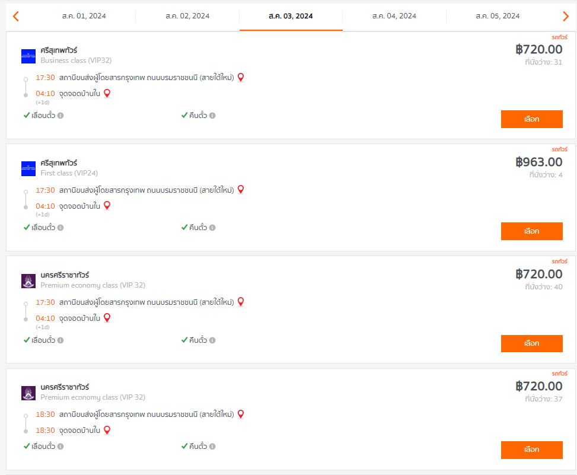Click info icon beside First class trip's คืนตั๋ว
Image resolution: width=577 pixels, height=475 pixels.
tap(212, 228)
